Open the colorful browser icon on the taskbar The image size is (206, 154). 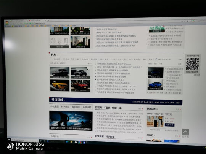tap(80, 142)
